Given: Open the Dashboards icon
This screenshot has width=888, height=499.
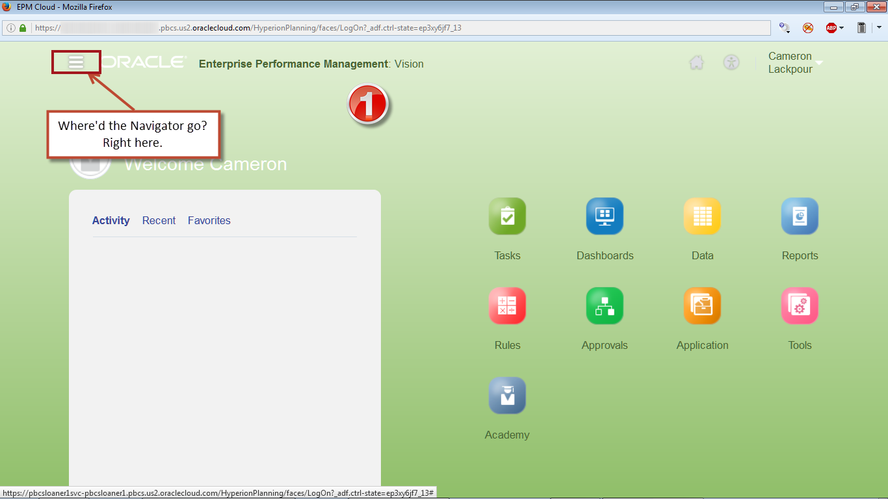Looking at the screenshot, I should 605,216.
